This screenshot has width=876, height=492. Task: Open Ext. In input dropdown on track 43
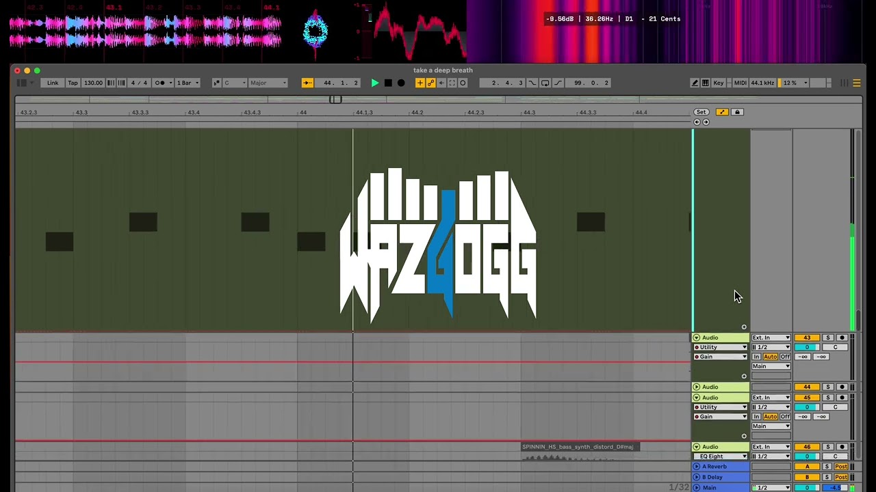click(771, 338)
